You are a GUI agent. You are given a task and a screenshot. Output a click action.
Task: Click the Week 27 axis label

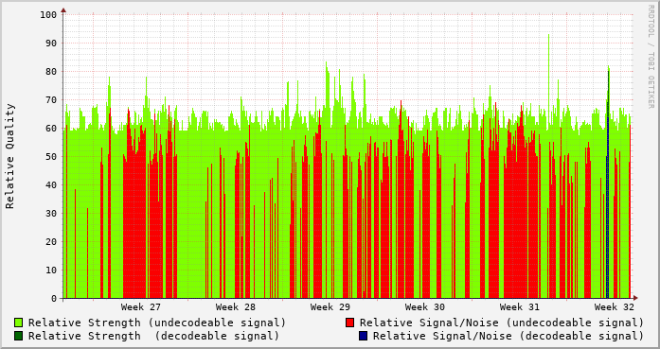[140, 307]
